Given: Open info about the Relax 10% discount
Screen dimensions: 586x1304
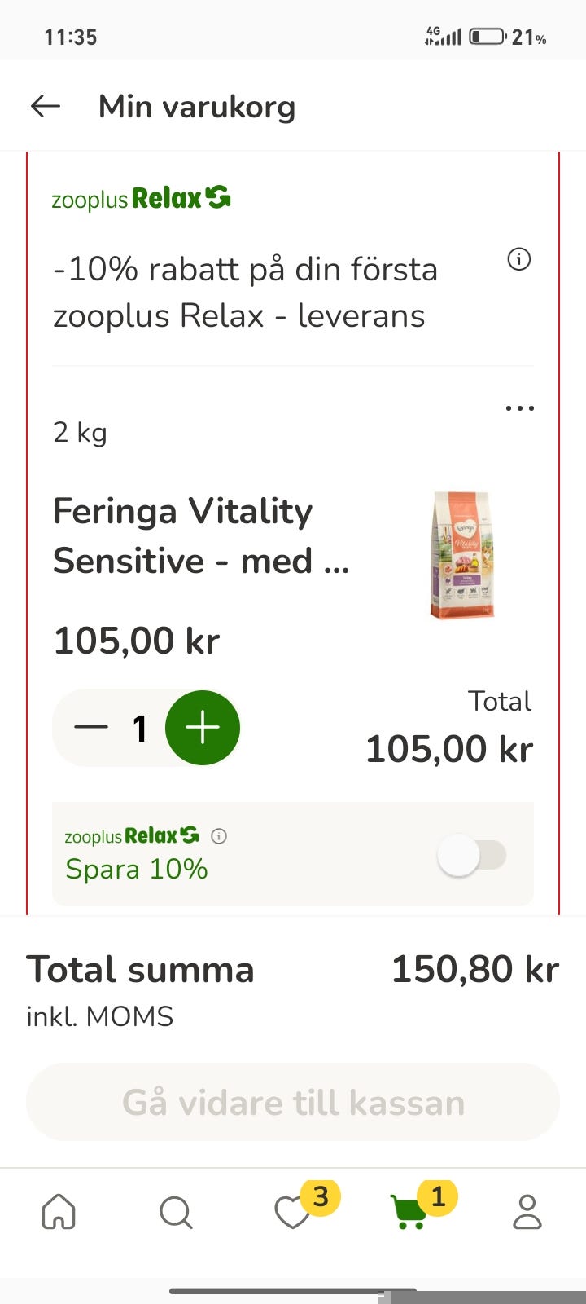Looking at the screenshot, I should pyautogui.click(x=519, y=259).
